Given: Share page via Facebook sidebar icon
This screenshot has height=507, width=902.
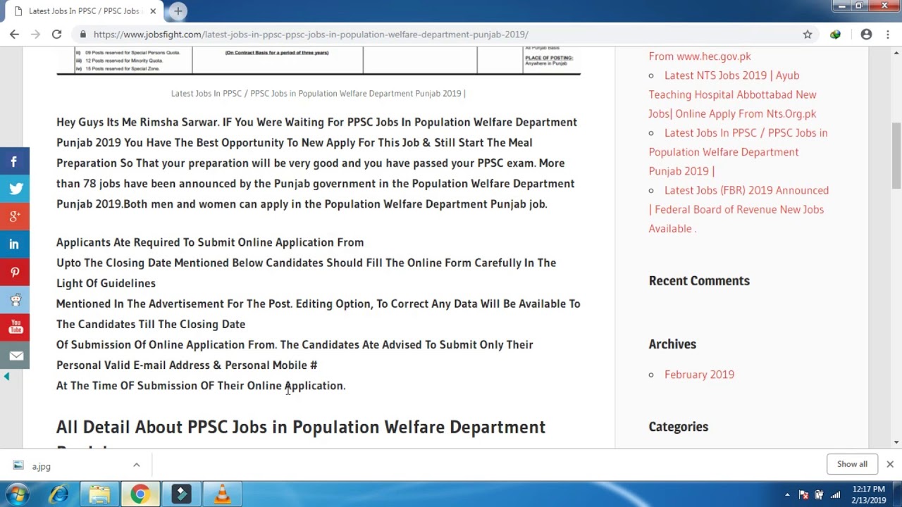Looking at the screenshot, I should click(14, 161).
